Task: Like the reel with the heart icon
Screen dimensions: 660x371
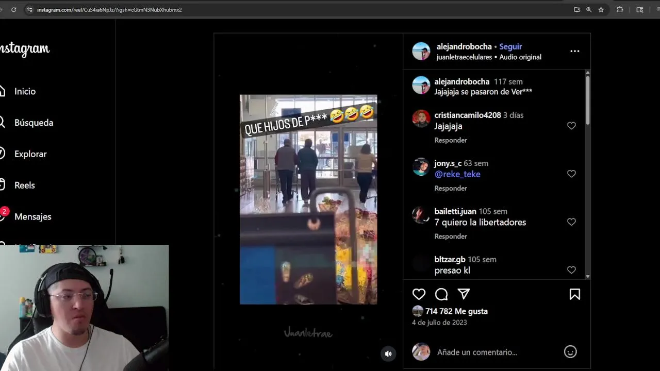Action: pyautogui.click(x=419, y=294)
